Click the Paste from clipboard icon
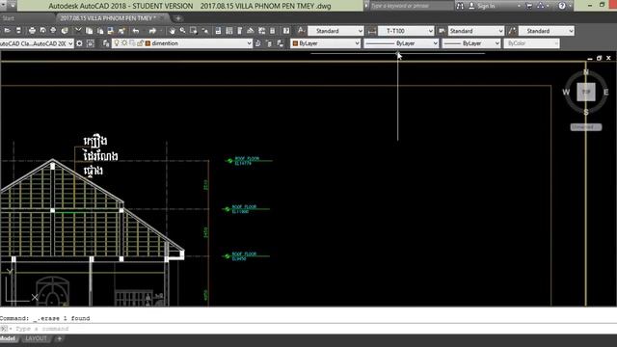 (x=100, y=31)
